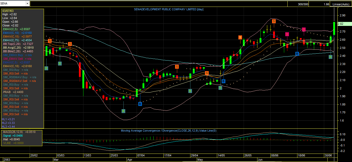This screenshot has height=162, width=352.
Task: Select the orange S marker following 29/04
Action: pos(207,73)
